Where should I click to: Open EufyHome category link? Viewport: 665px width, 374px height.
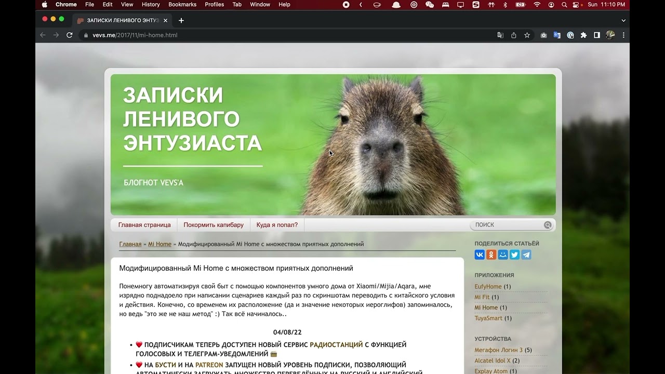[x=488, y=286]
